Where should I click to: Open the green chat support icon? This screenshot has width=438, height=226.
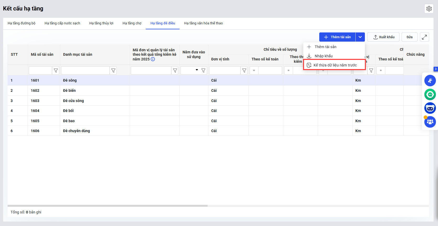tap(430, 94)
